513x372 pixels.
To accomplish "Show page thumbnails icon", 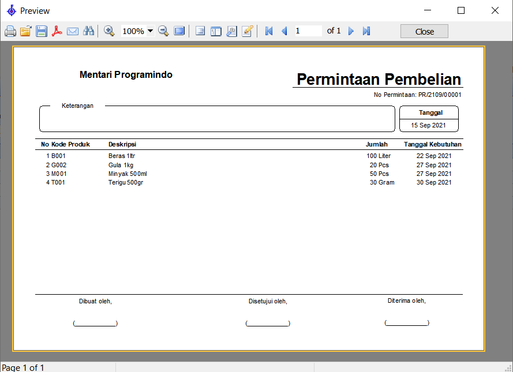I will (x=216, y=31).
